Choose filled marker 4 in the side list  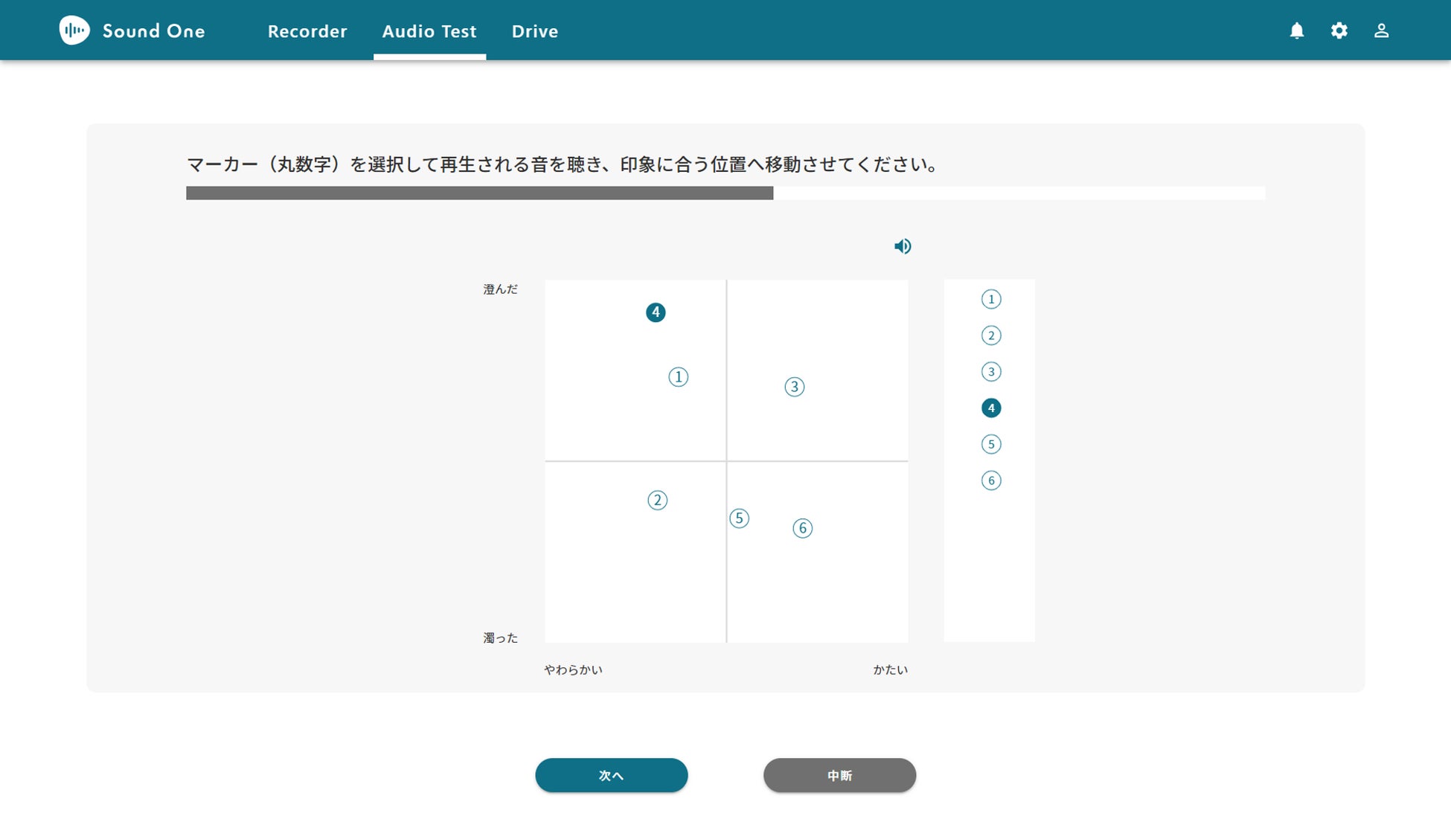pos(991,408)
